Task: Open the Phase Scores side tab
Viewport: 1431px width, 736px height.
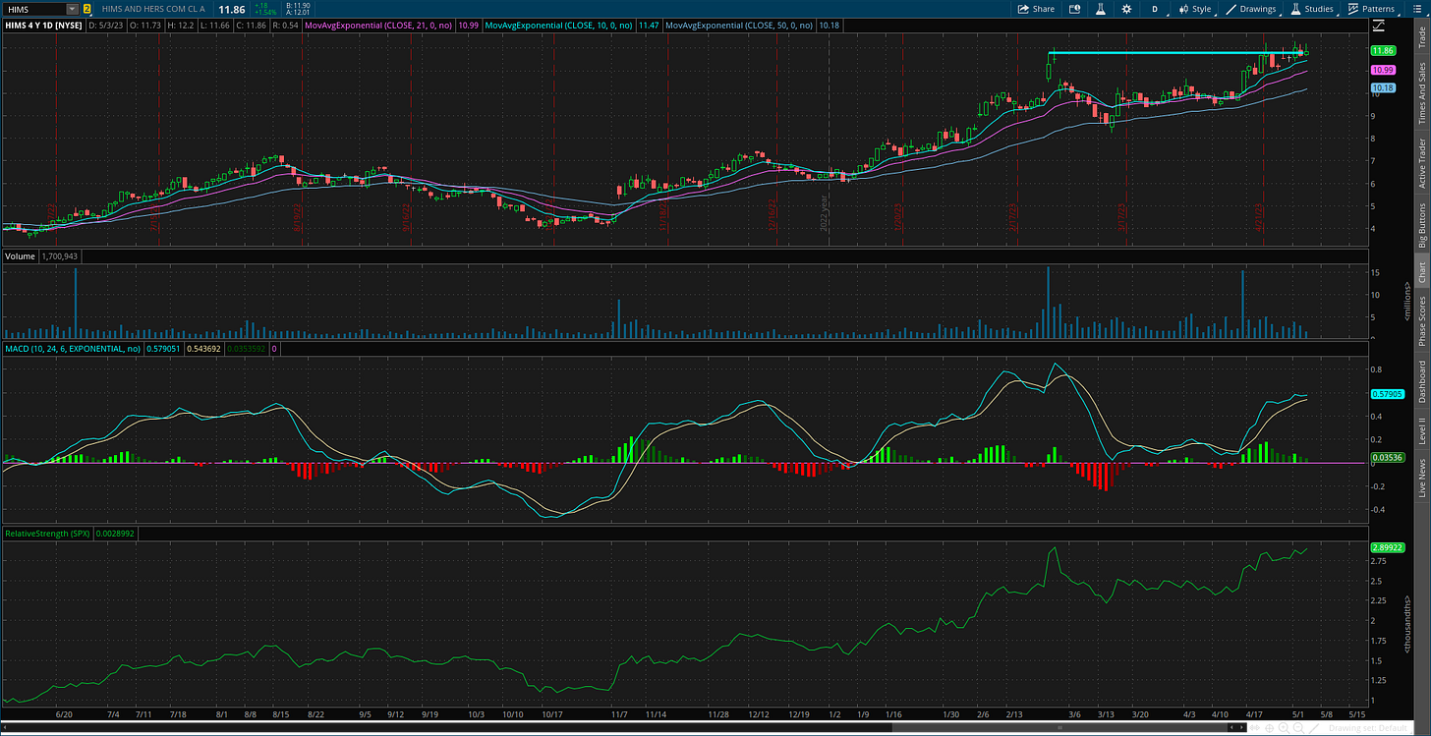Action: coord(1421,320)
